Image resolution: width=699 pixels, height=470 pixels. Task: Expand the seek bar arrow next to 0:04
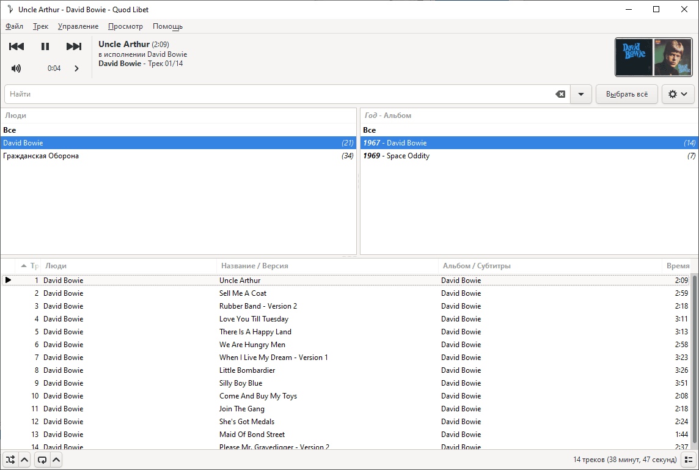[x=76, y=68]
